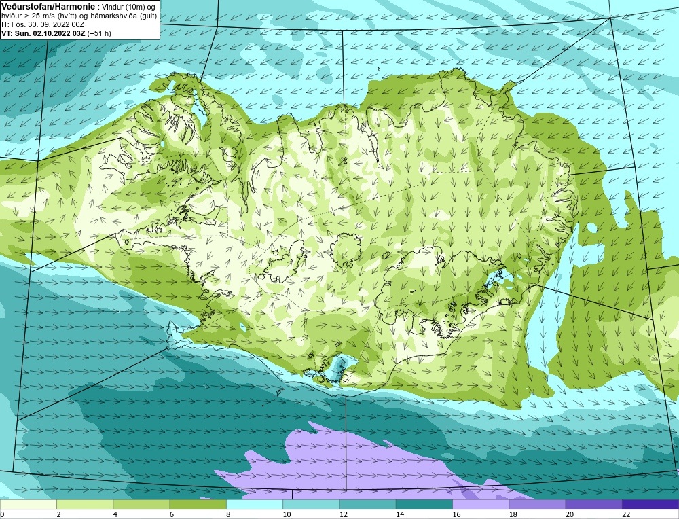Screen dimensions: 679x519
Task: Click the legend scale label '22'
Action: 627,514
